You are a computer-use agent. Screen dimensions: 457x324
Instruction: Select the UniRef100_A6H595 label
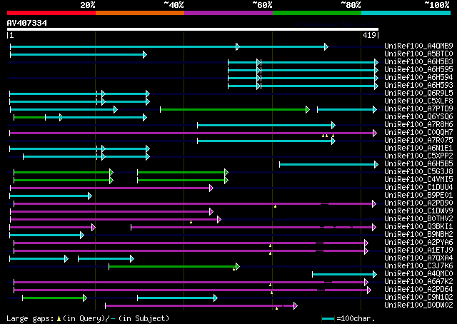click(418, 69)
